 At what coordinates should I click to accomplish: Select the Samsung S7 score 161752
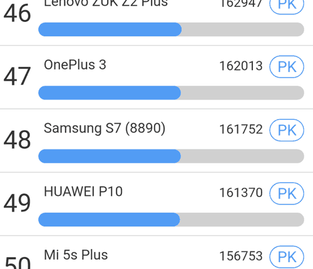point(241,129)
